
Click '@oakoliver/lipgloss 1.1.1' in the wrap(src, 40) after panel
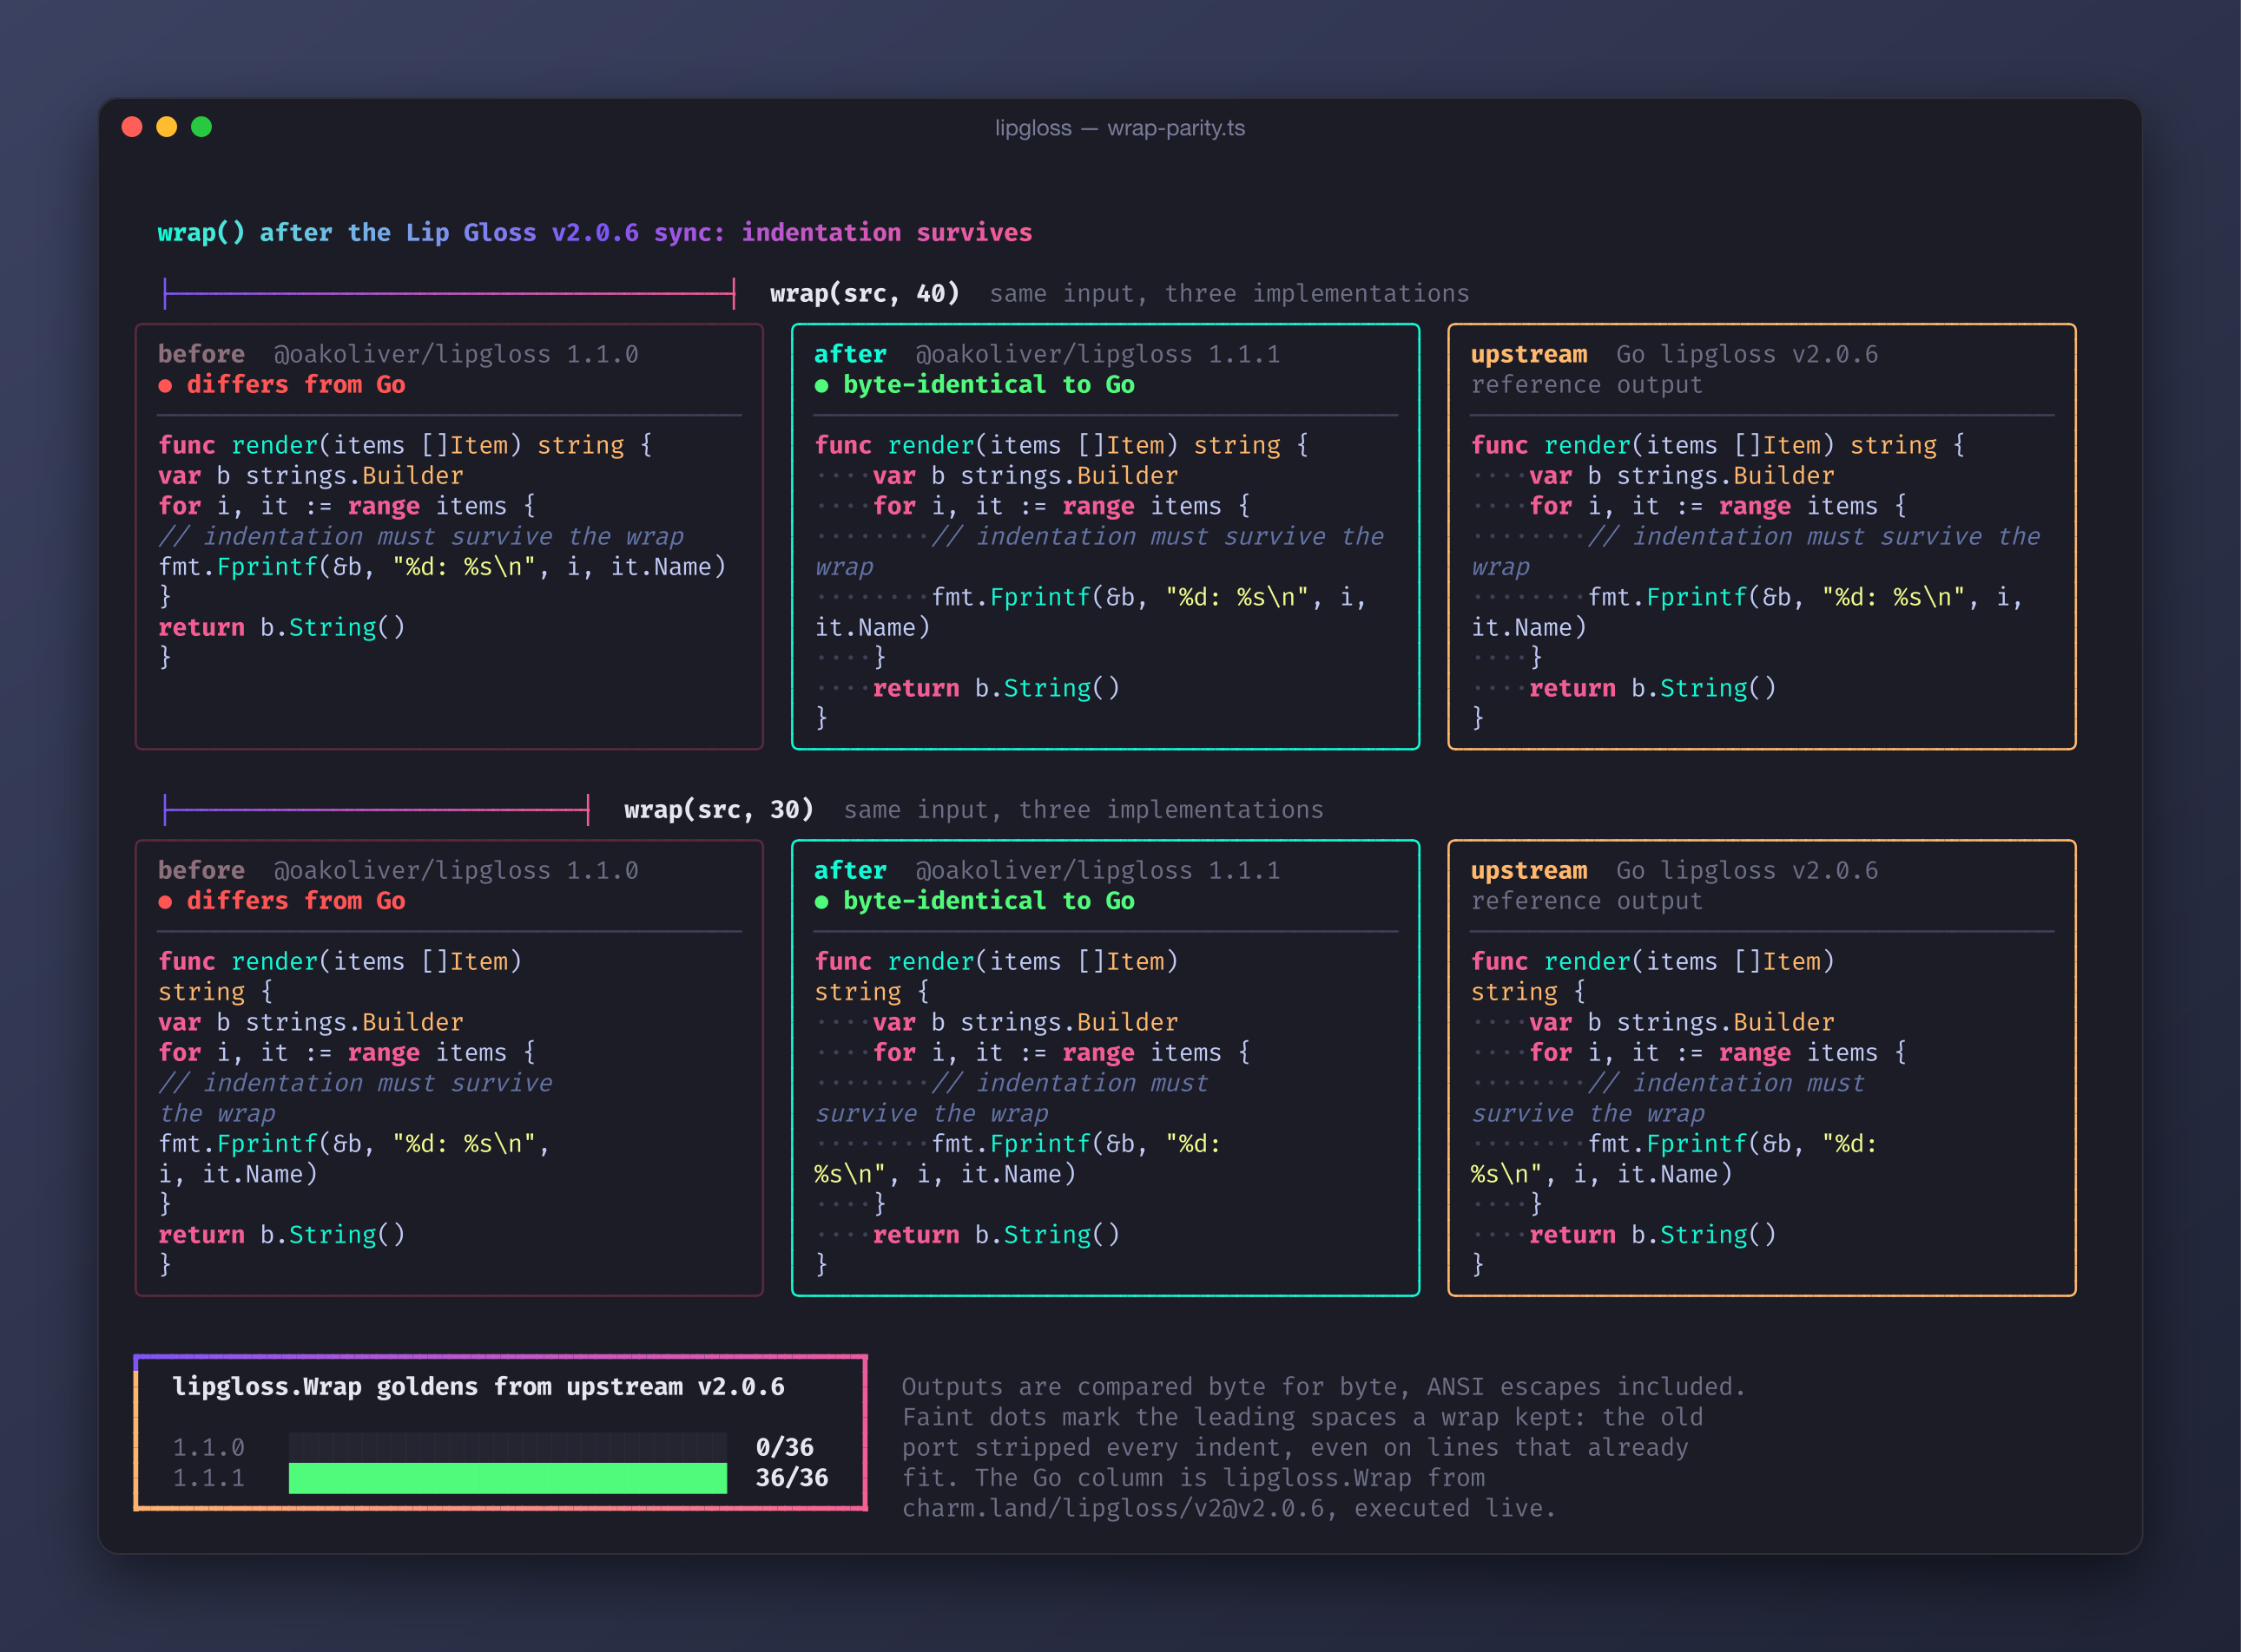1097,355
